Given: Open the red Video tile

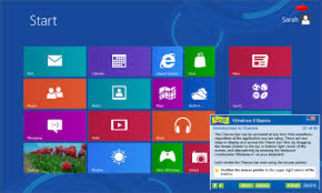Looking at the screenshot, I should click(x=119, y=126).
